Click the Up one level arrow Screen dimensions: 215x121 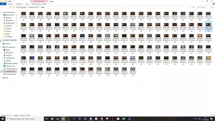click(x=10, y=7)
